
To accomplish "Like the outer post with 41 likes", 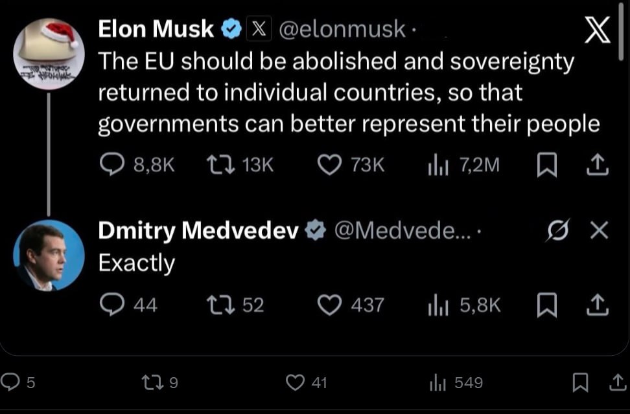I will [x=296, y=383].
